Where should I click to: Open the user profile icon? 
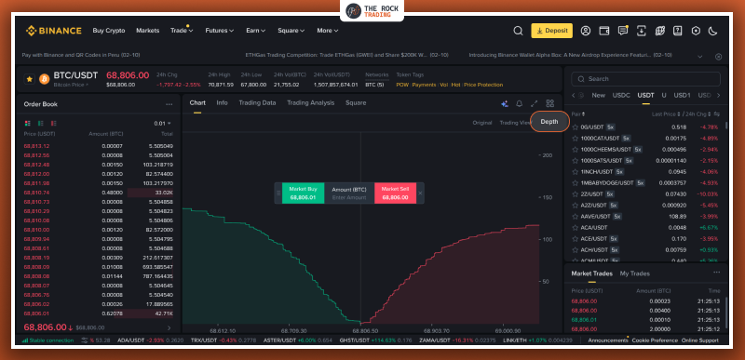tap(586, 31)
